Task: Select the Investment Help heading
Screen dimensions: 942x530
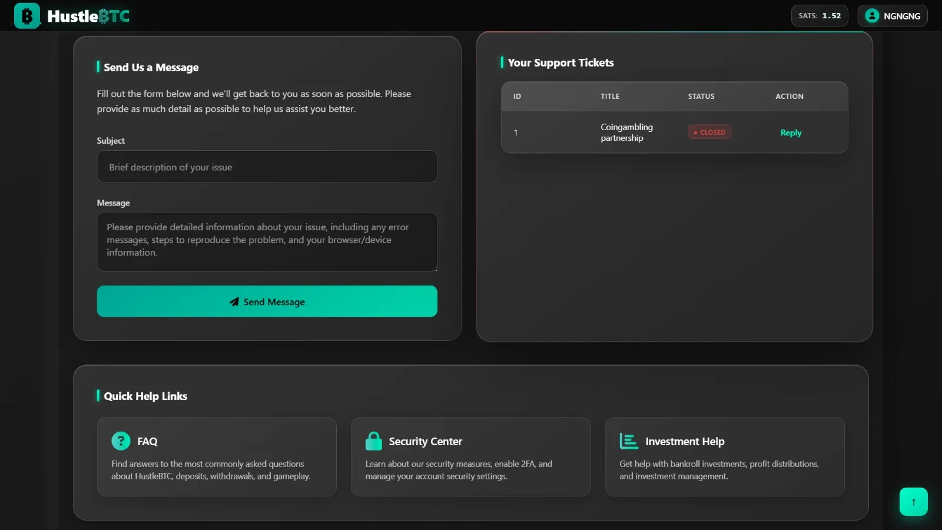Action: point(684,441)
